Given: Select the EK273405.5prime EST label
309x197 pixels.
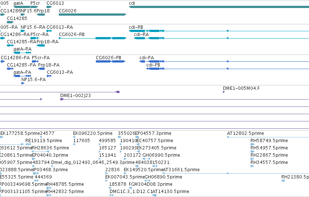Looking at the screenshot, I should click(x=156, y=148).
